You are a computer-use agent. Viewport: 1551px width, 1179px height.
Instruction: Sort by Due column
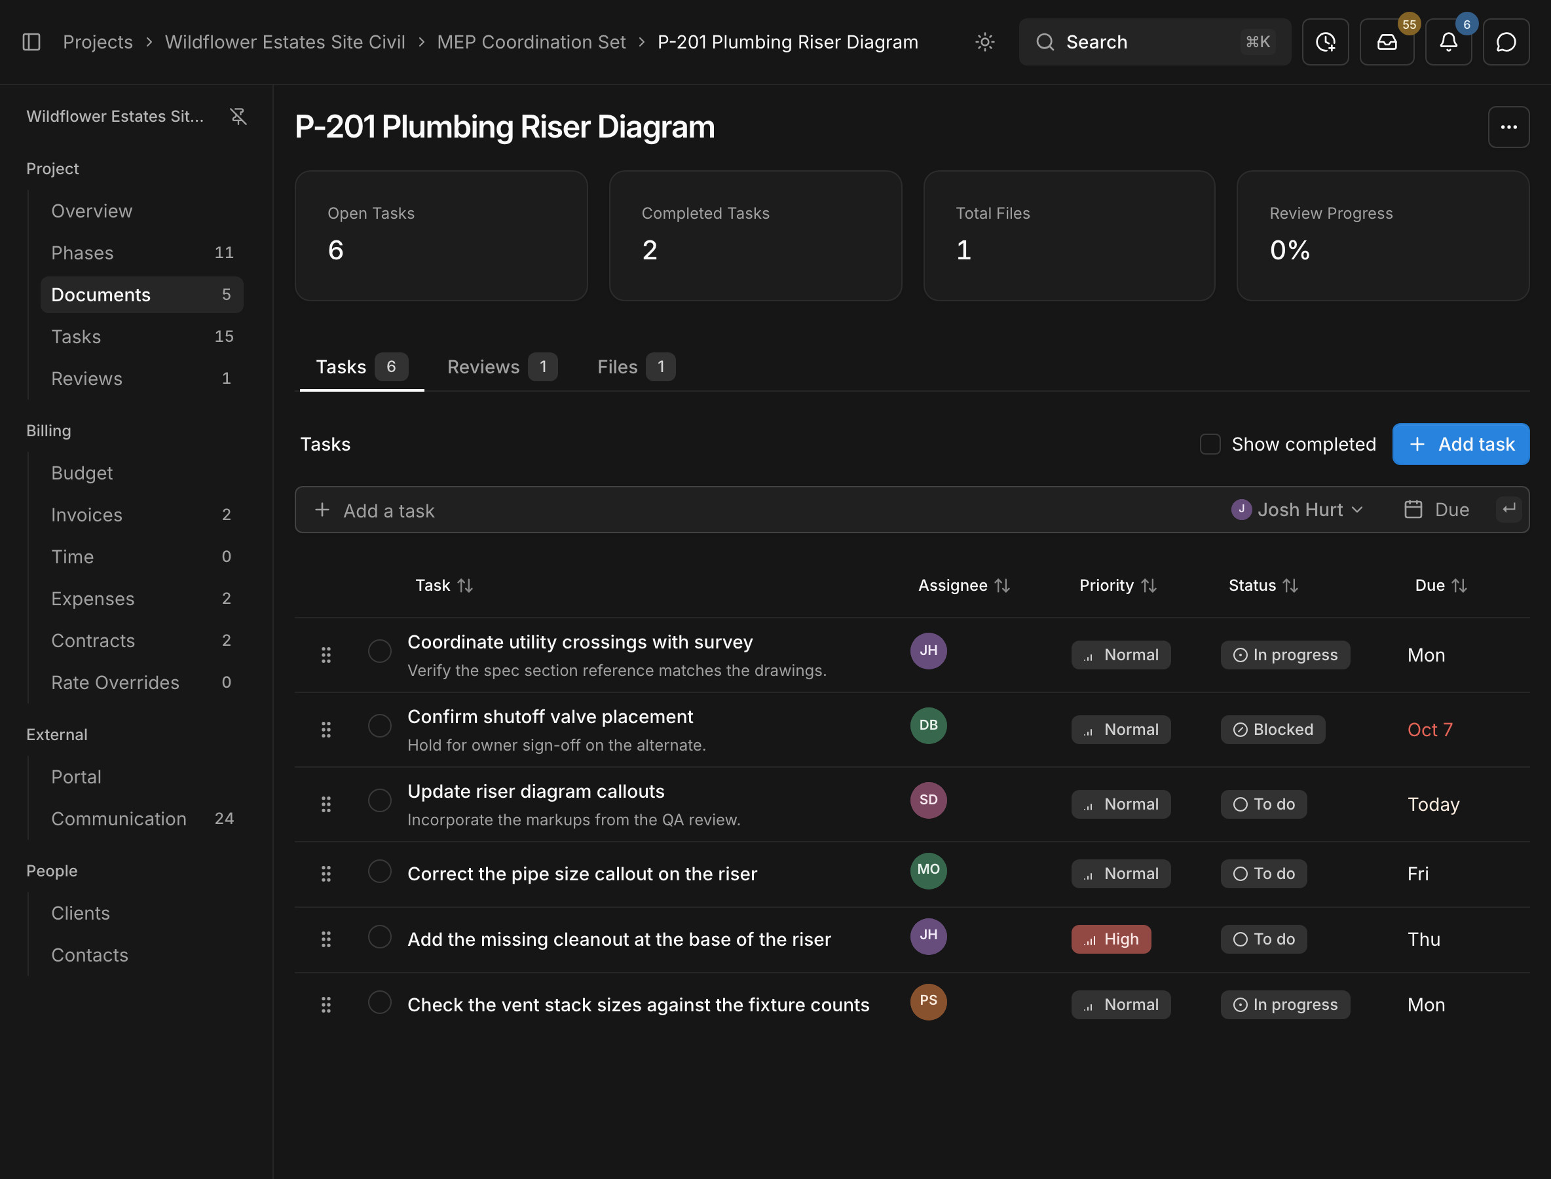tap(1441, 586)
